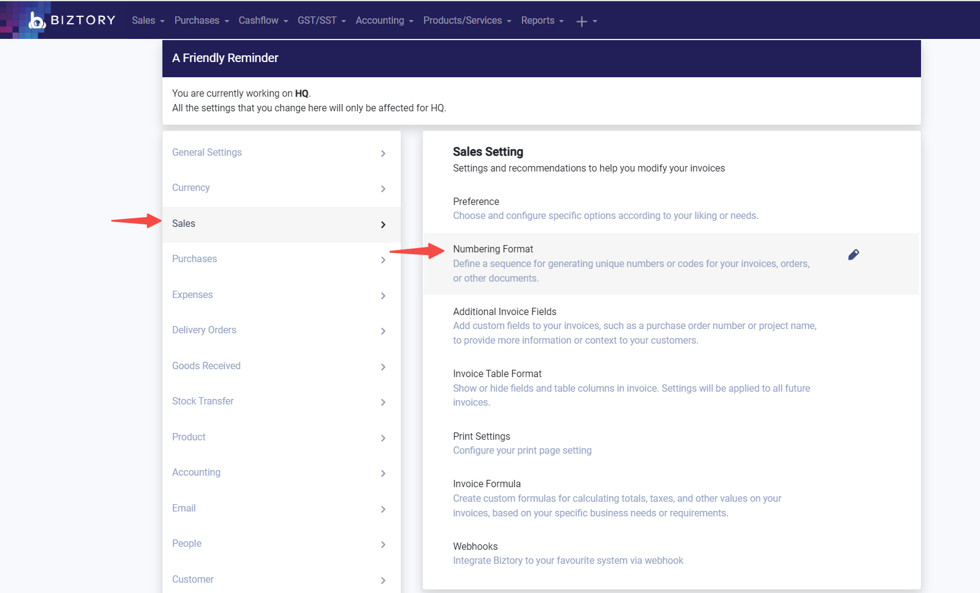Open the sidebar Accounting settings label
Image resolution: width=980 pixels, height=593 pixels.
pos(196,472)
